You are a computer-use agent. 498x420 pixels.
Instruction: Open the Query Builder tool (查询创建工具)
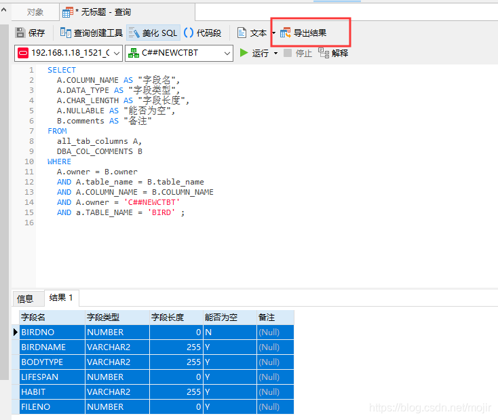coord(92,33)
